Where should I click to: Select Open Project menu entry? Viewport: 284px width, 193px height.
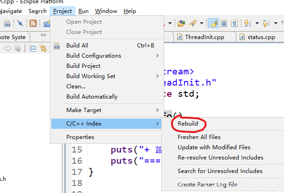click(x=107, y=22)
